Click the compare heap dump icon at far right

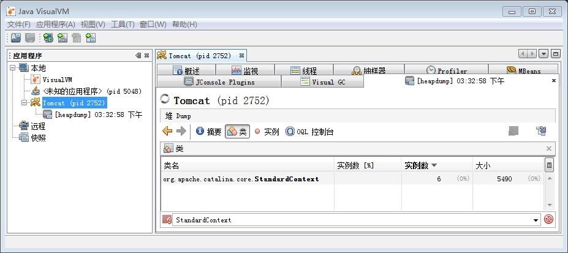pyautogui.click(x=541, y=131)
